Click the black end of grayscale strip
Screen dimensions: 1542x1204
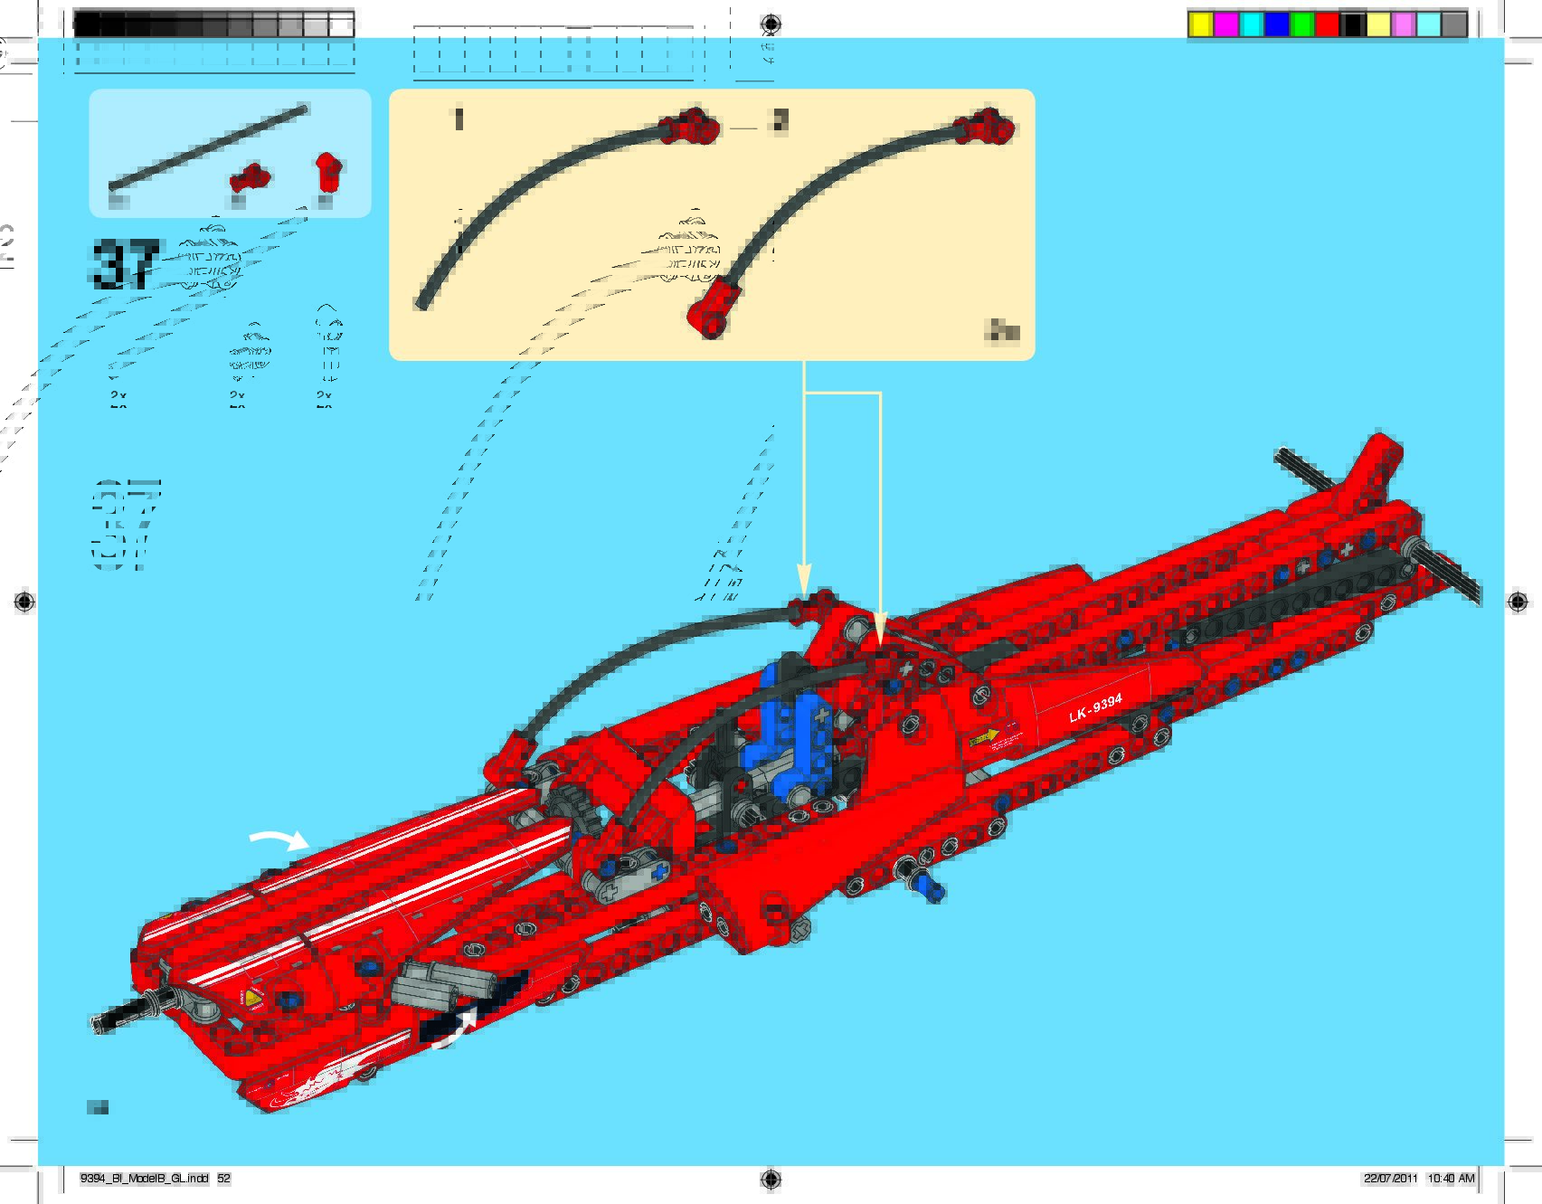tap(87, 24)
